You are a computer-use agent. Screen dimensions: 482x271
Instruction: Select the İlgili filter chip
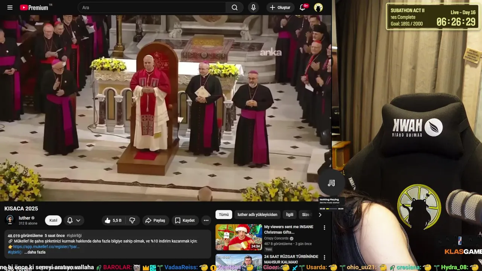tap(290, 215)
